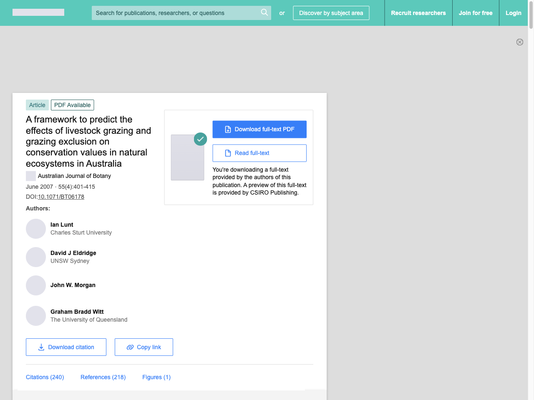Click Graham Bradd Witt's avatar
Viewport: 534px width, 400px height.
click(36, 316)
